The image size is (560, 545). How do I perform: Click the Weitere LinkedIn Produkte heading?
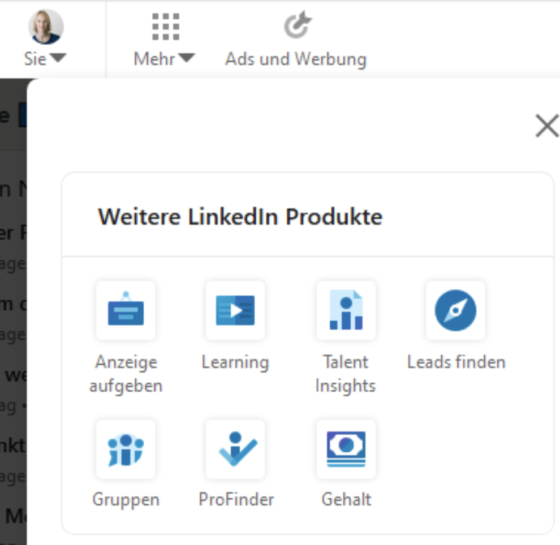point(240,217)
